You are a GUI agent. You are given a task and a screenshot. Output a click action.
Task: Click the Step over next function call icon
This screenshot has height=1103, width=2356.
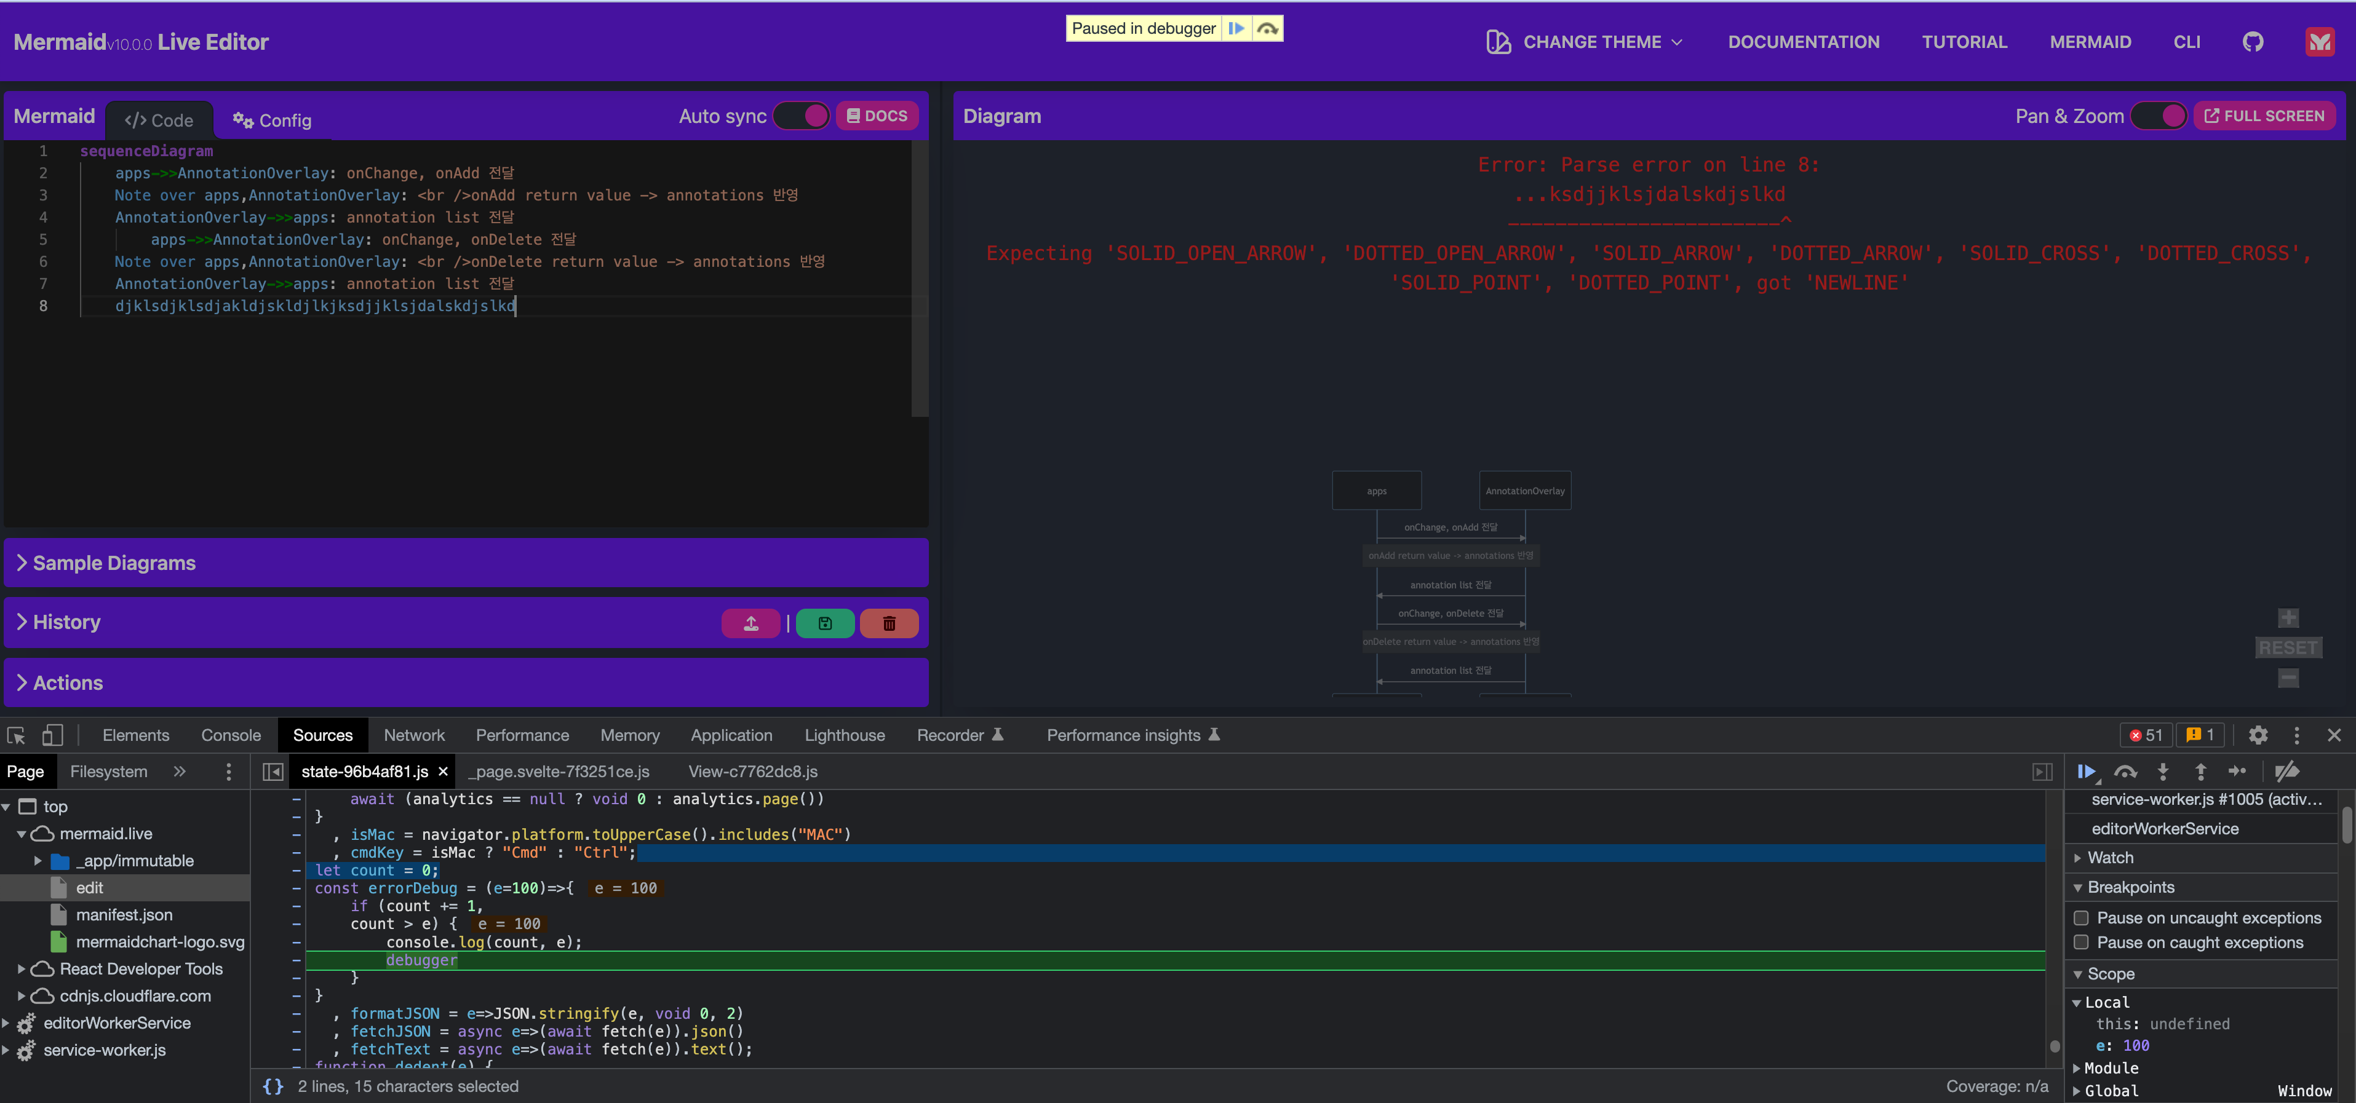[x=2125, y=772]
